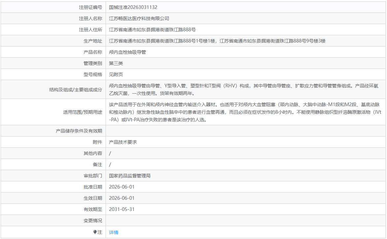Click the 审批部门 row label
Screen dimensions: 387x239
click(x=93, y=176)
